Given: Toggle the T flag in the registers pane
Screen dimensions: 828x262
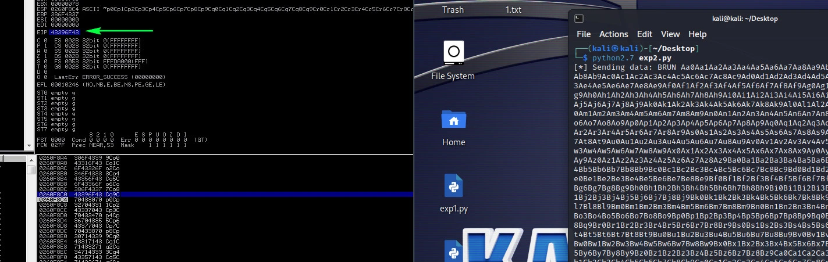Looking at the screenshot, I should point(42,67).
